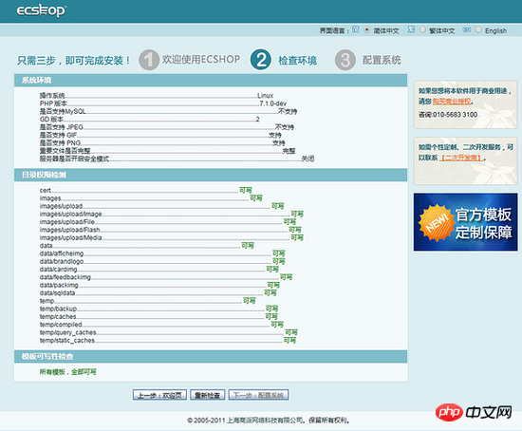This screenshot has width=522, height=431.
Task: Click the data/feedbackimg directory entry
Action: tap(65, 277)
